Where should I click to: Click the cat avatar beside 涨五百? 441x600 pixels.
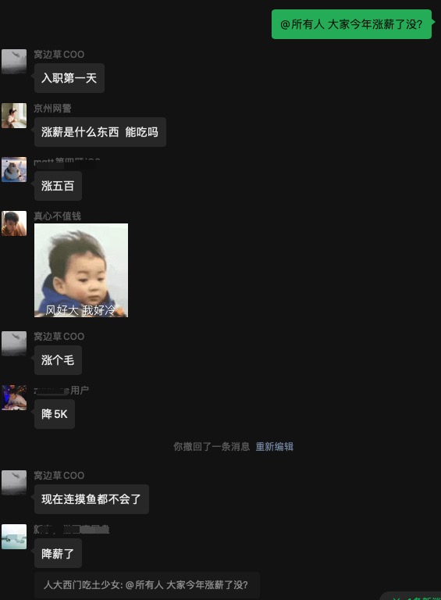(14, 170)
